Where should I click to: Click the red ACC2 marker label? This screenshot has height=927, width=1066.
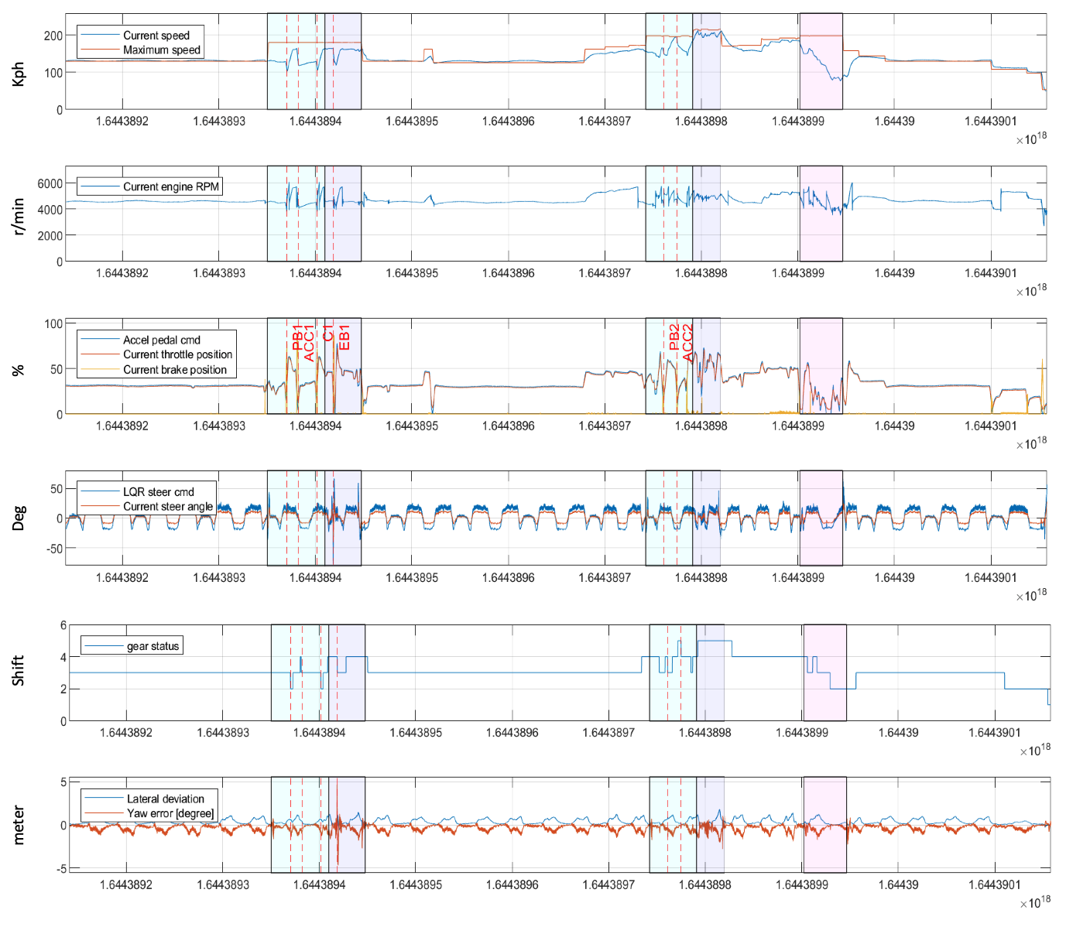click(x=687, y=343)
